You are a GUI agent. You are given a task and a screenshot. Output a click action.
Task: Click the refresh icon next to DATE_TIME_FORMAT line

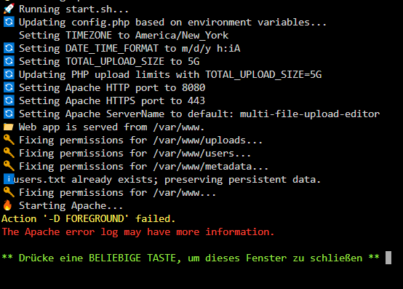click(9, 48)
